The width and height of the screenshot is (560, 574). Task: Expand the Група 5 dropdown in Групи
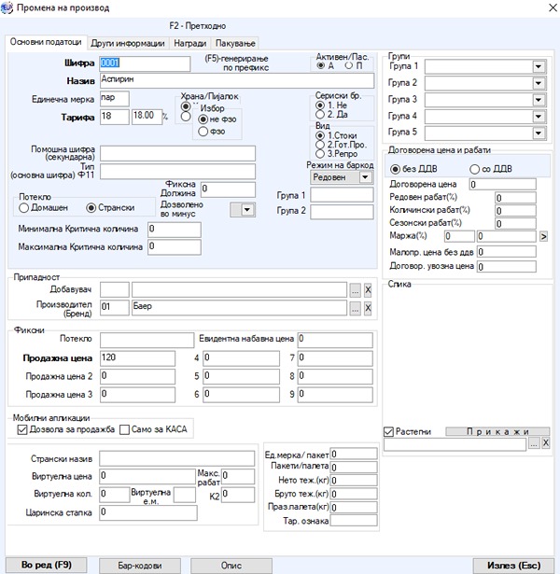(538, 133)
